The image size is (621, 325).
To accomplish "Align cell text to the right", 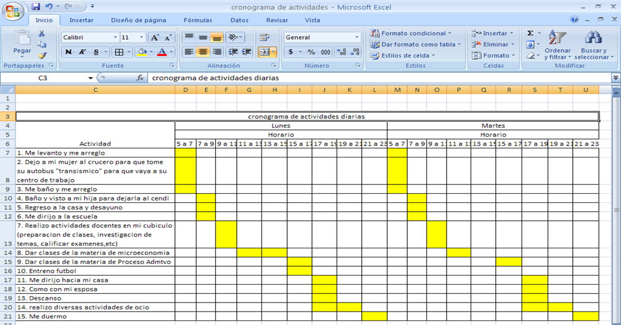I will click(x=217, y=52).
